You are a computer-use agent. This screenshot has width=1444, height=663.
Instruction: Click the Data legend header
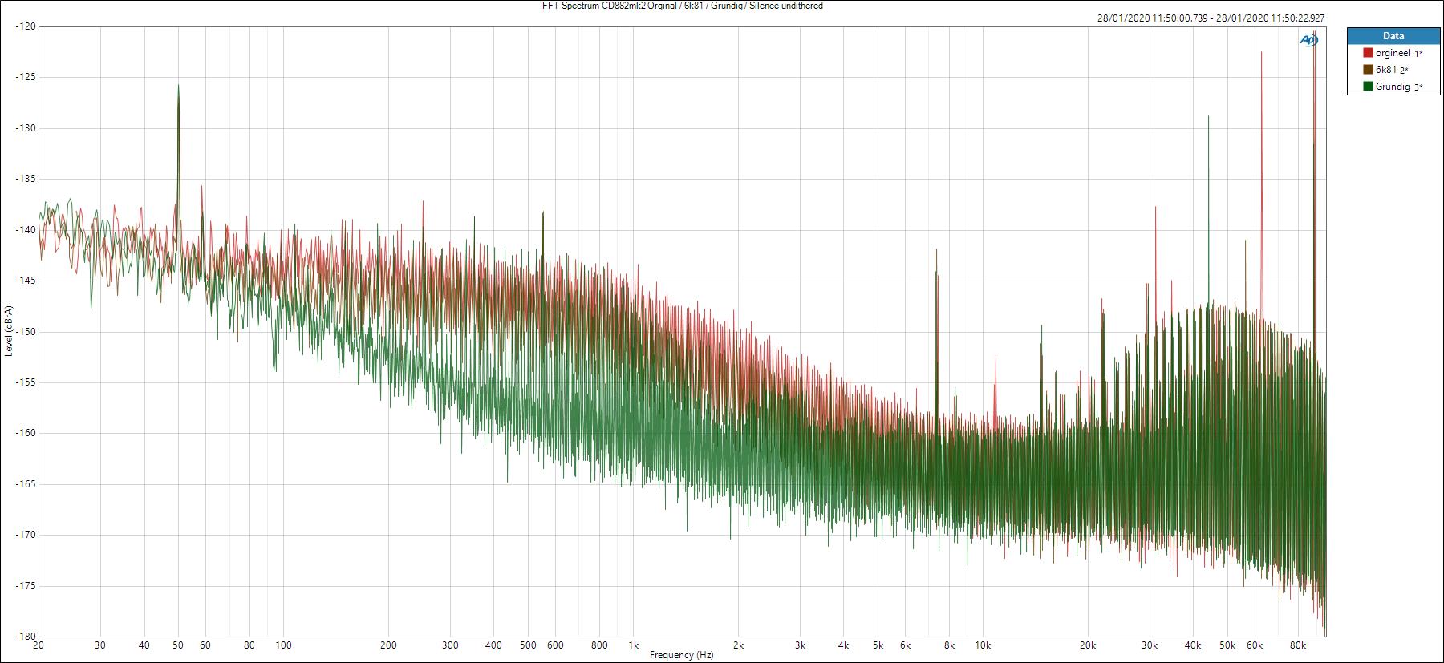[1393, 36]
